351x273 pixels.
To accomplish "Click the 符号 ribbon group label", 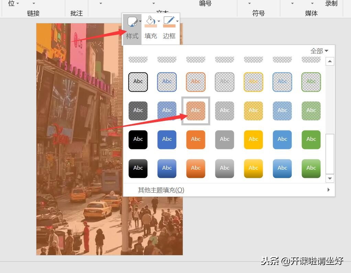I will coord(259,13).
